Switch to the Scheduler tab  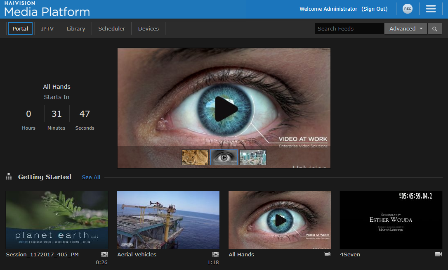pos(111,28)
